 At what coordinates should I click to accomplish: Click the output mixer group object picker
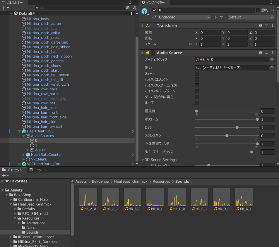pyautogui.click(x=272, y=68)
